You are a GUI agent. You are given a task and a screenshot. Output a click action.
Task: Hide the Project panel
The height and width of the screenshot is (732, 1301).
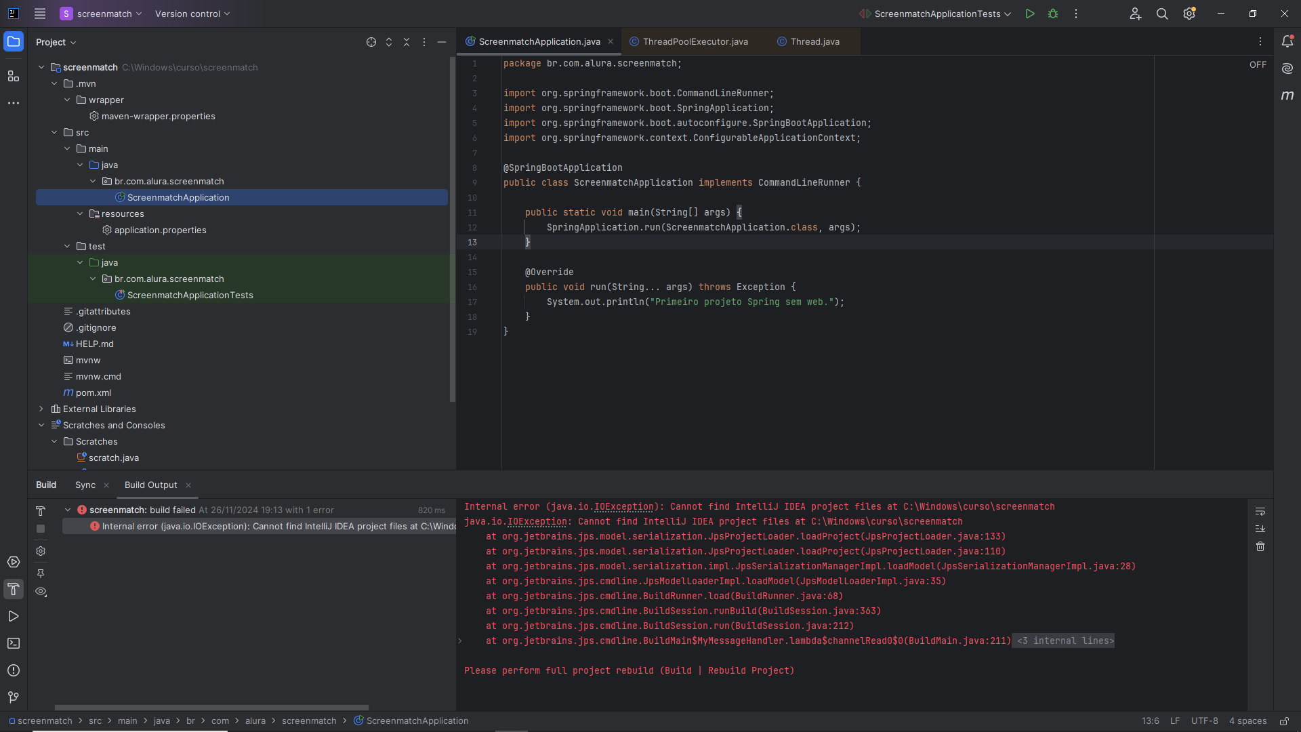point(442,42)
